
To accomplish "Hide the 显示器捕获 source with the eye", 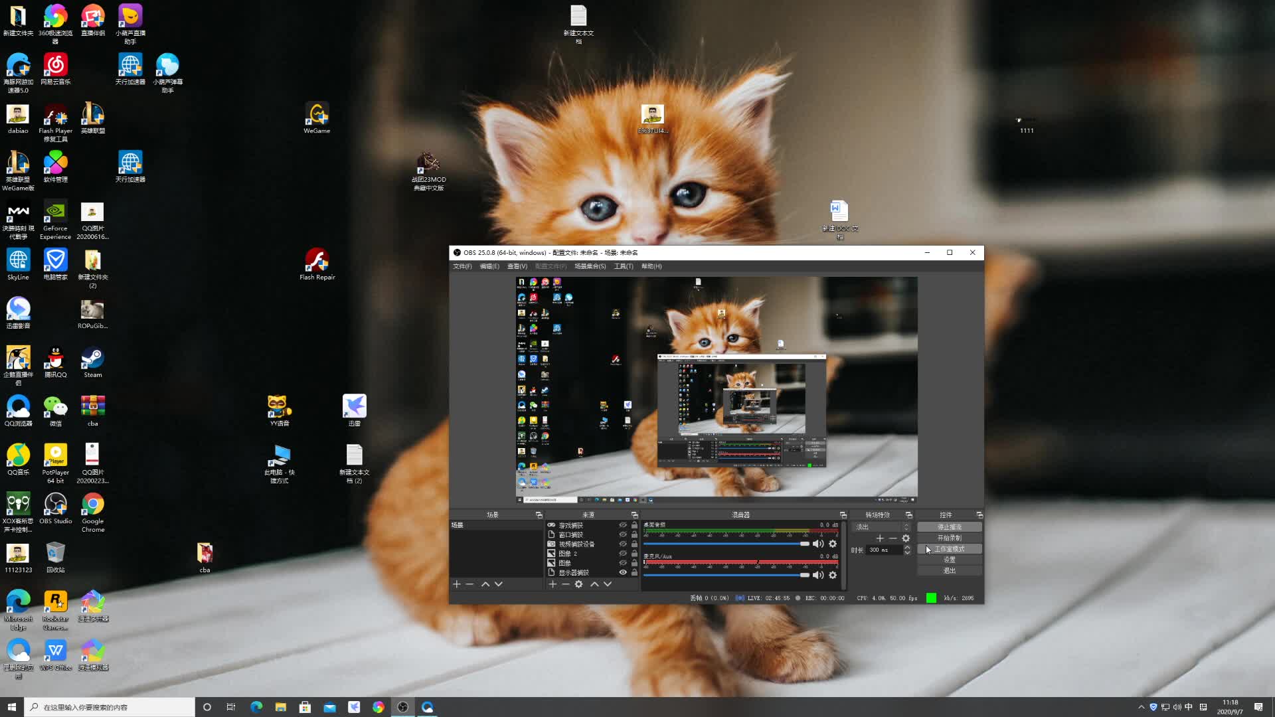I will coord(623,572).
